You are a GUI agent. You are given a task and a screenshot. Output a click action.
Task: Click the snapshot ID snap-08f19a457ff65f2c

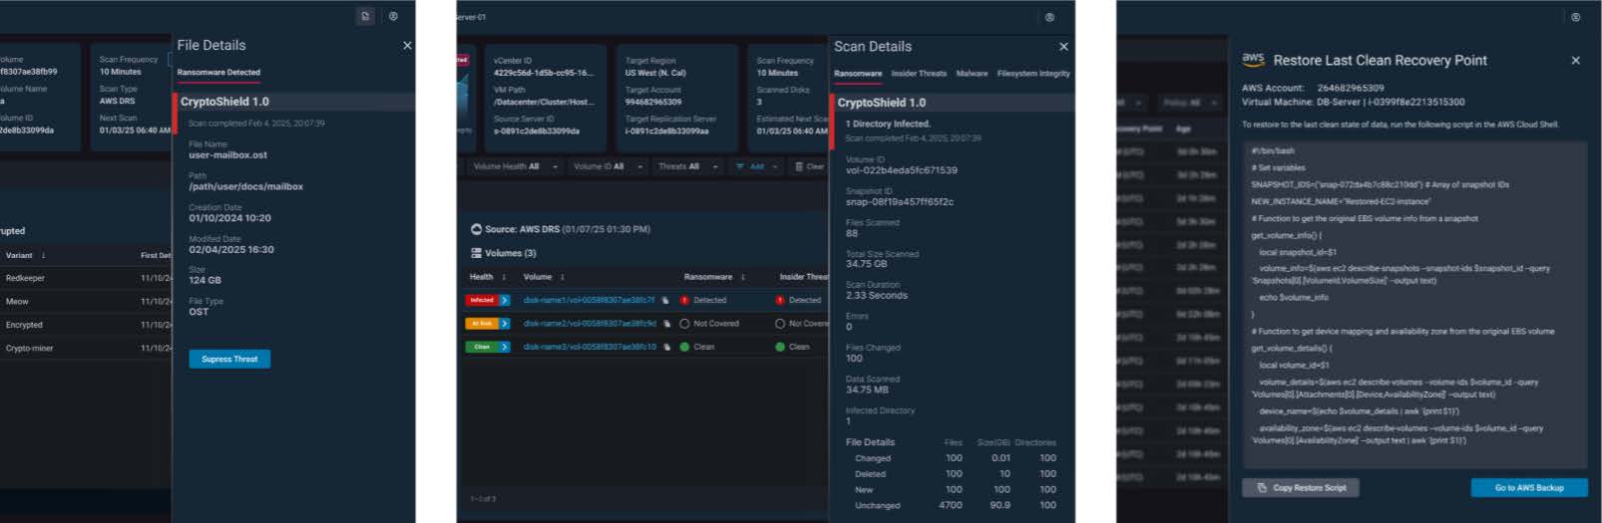[x=900, y=202]
